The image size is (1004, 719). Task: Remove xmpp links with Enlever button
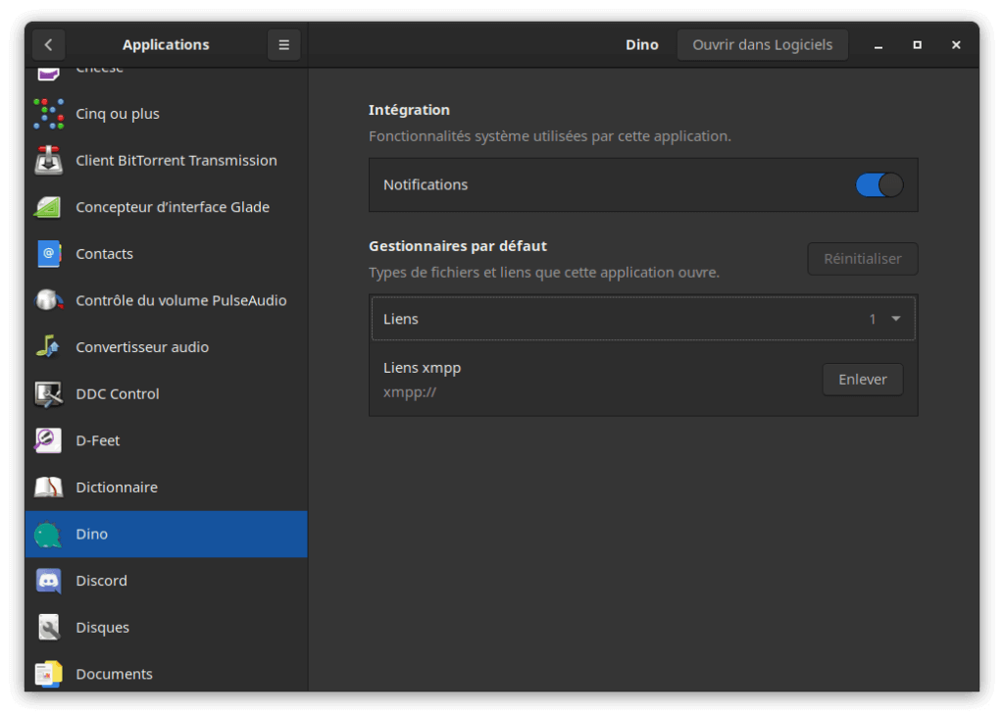(863, 380)
